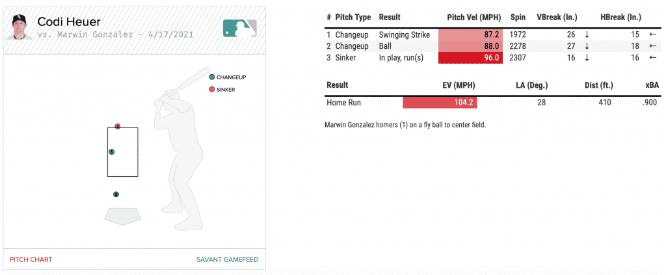This screenshot has height=275, width=666.
Task: Click the Pitch Vel (MPH) column header
Action: [x=473, y=17]
